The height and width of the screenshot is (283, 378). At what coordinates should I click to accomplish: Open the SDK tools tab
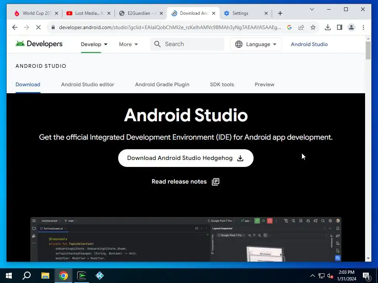222,84
